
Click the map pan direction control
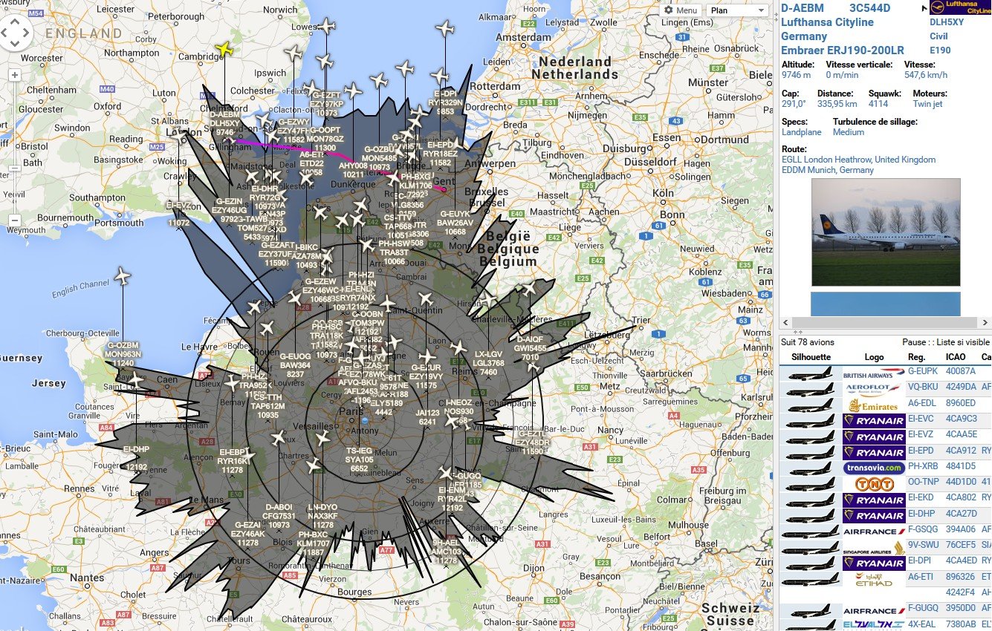(15, 33)
